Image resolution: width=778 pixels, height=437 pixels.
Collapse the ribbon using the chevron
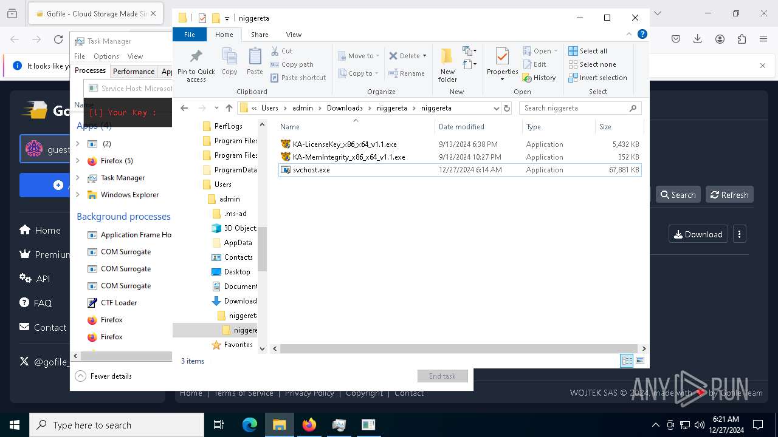pos(630,35)
